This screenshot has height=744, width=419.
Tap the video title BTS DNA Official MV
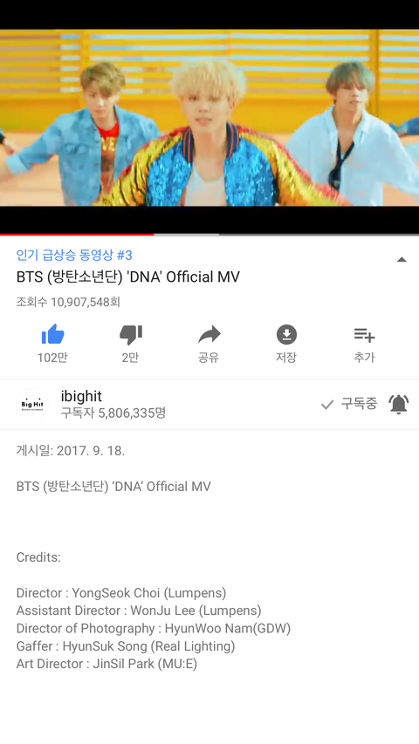click(127, 277)
